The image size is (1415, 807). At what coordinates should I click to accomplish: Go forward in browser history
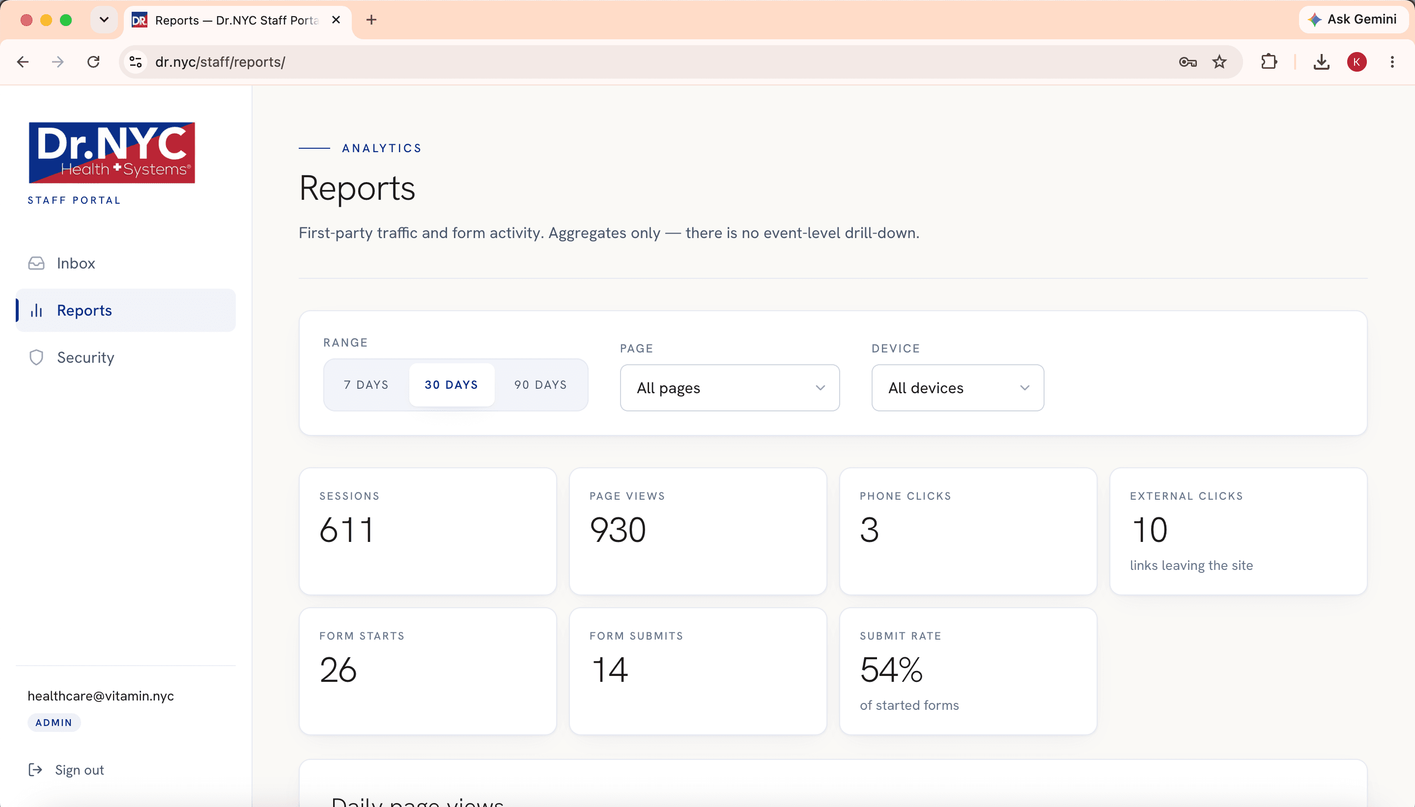point(57,62)
